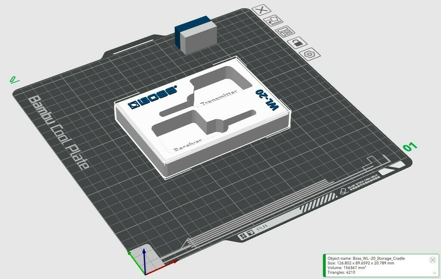
Task: Click the 'Volume: 156367 mm³' line
Action: point(347,268)
